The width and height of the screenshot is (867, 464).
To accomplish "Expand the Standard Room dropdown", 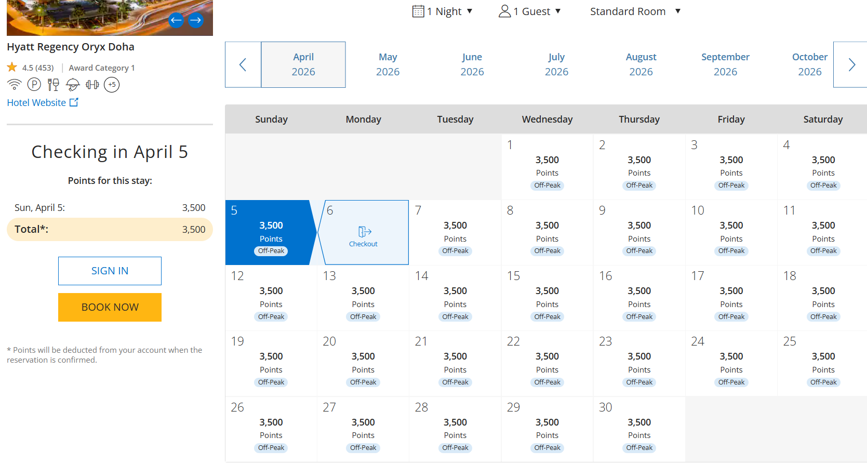I will 635,11.
